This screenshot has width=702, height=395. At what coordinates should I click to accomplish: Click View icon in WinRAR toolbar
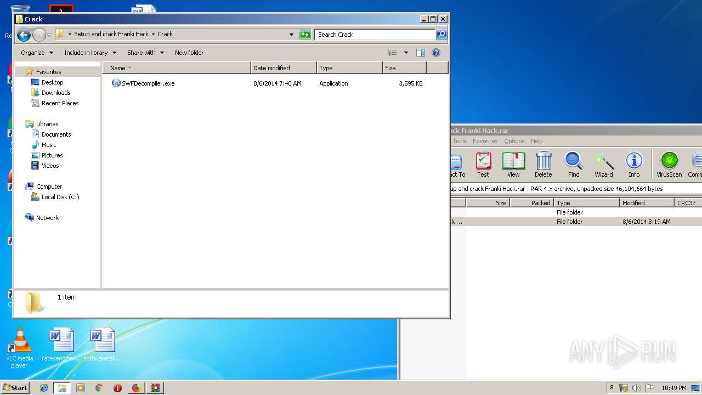click(513, 165)
